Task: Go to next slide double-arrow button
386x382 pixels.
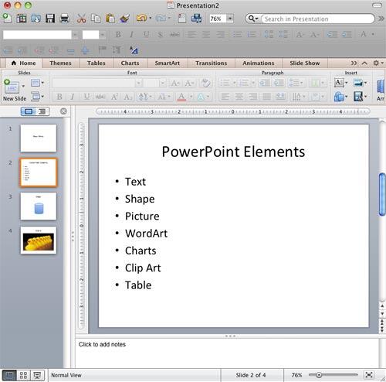Action: click(382, 329)
